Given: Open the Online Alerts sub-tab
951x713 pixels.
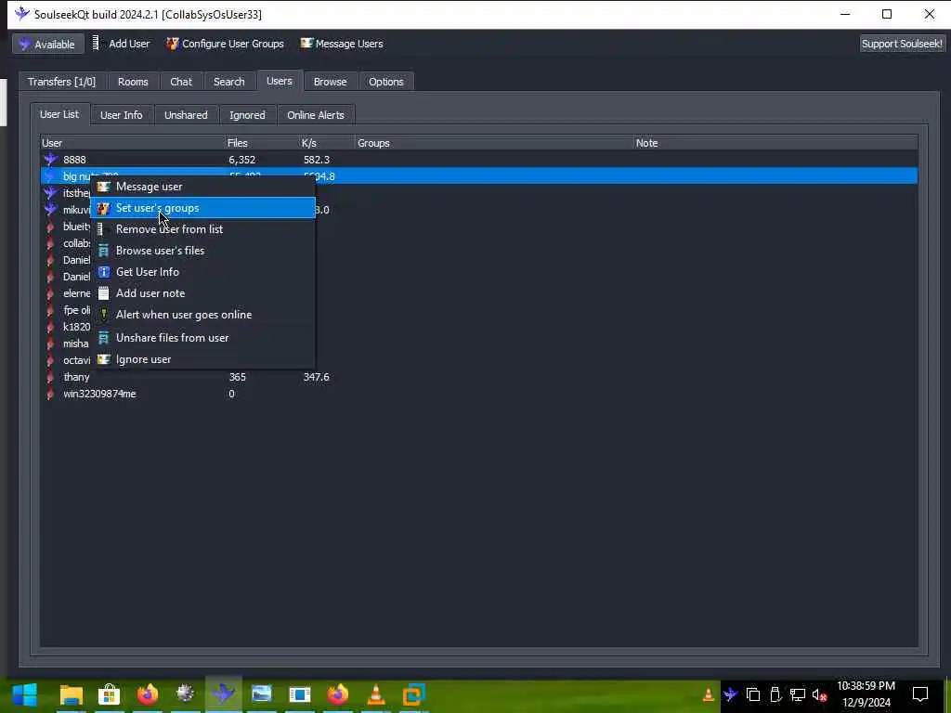Looking at the screenshot, I should 316,115.
